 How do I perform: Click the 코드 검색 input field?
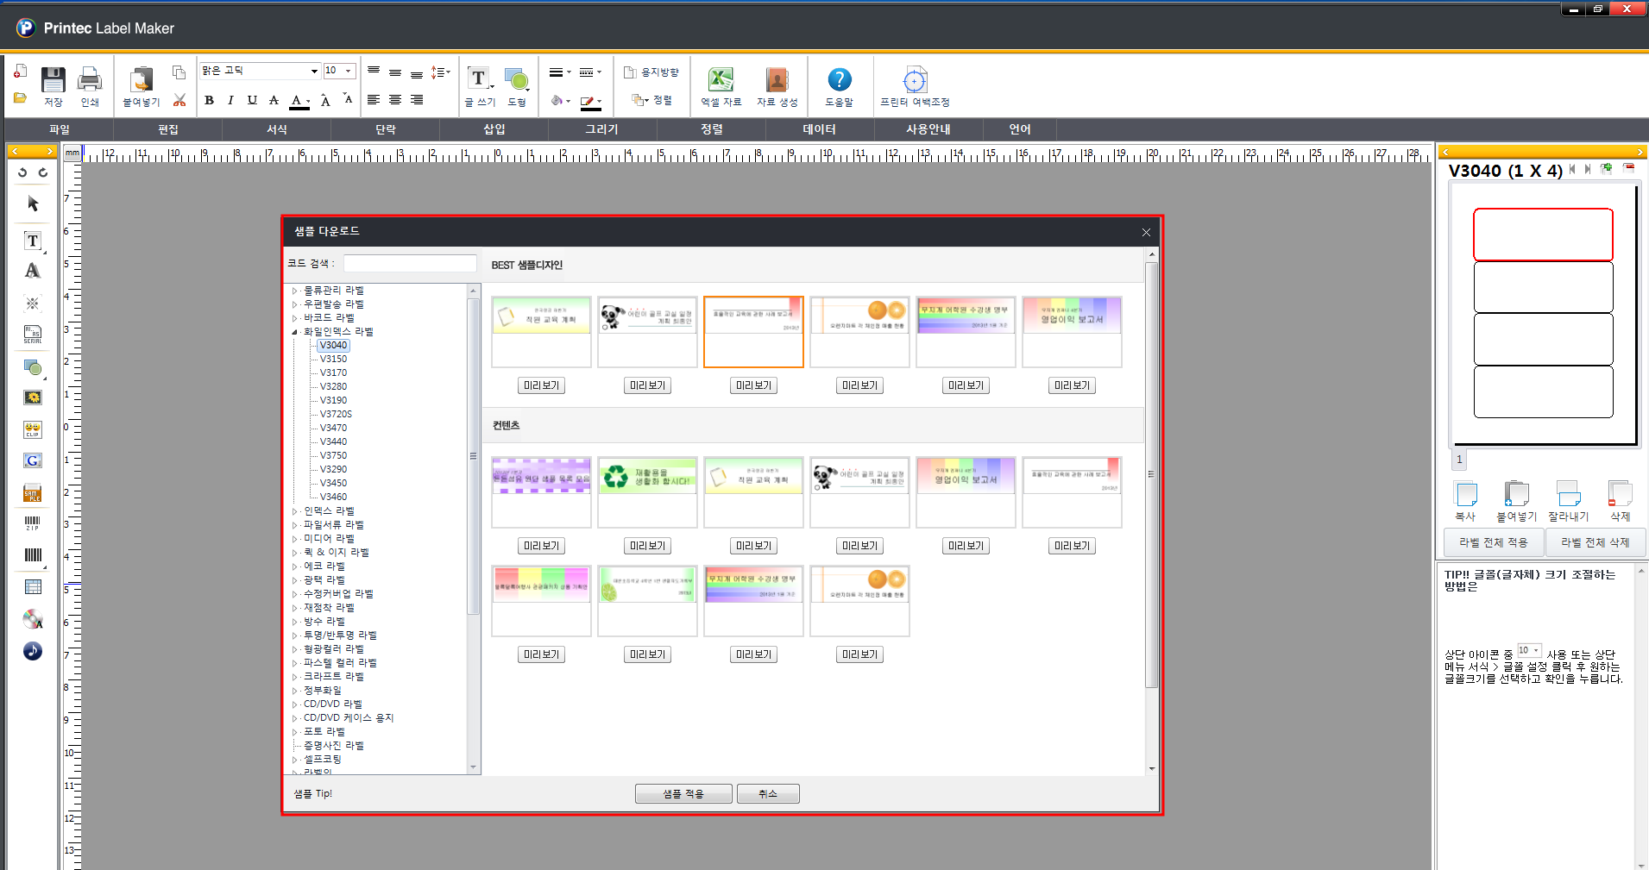point(410,263)
